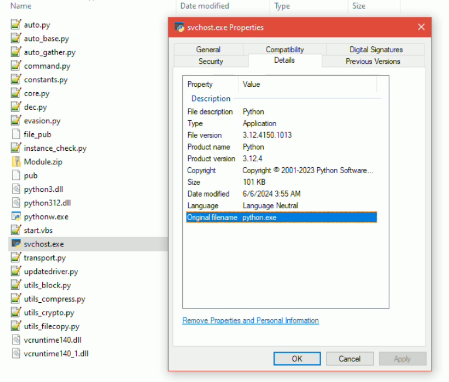Open Remove Properties and Personal Information link
The image size is (449, 382).
[250, 320]
